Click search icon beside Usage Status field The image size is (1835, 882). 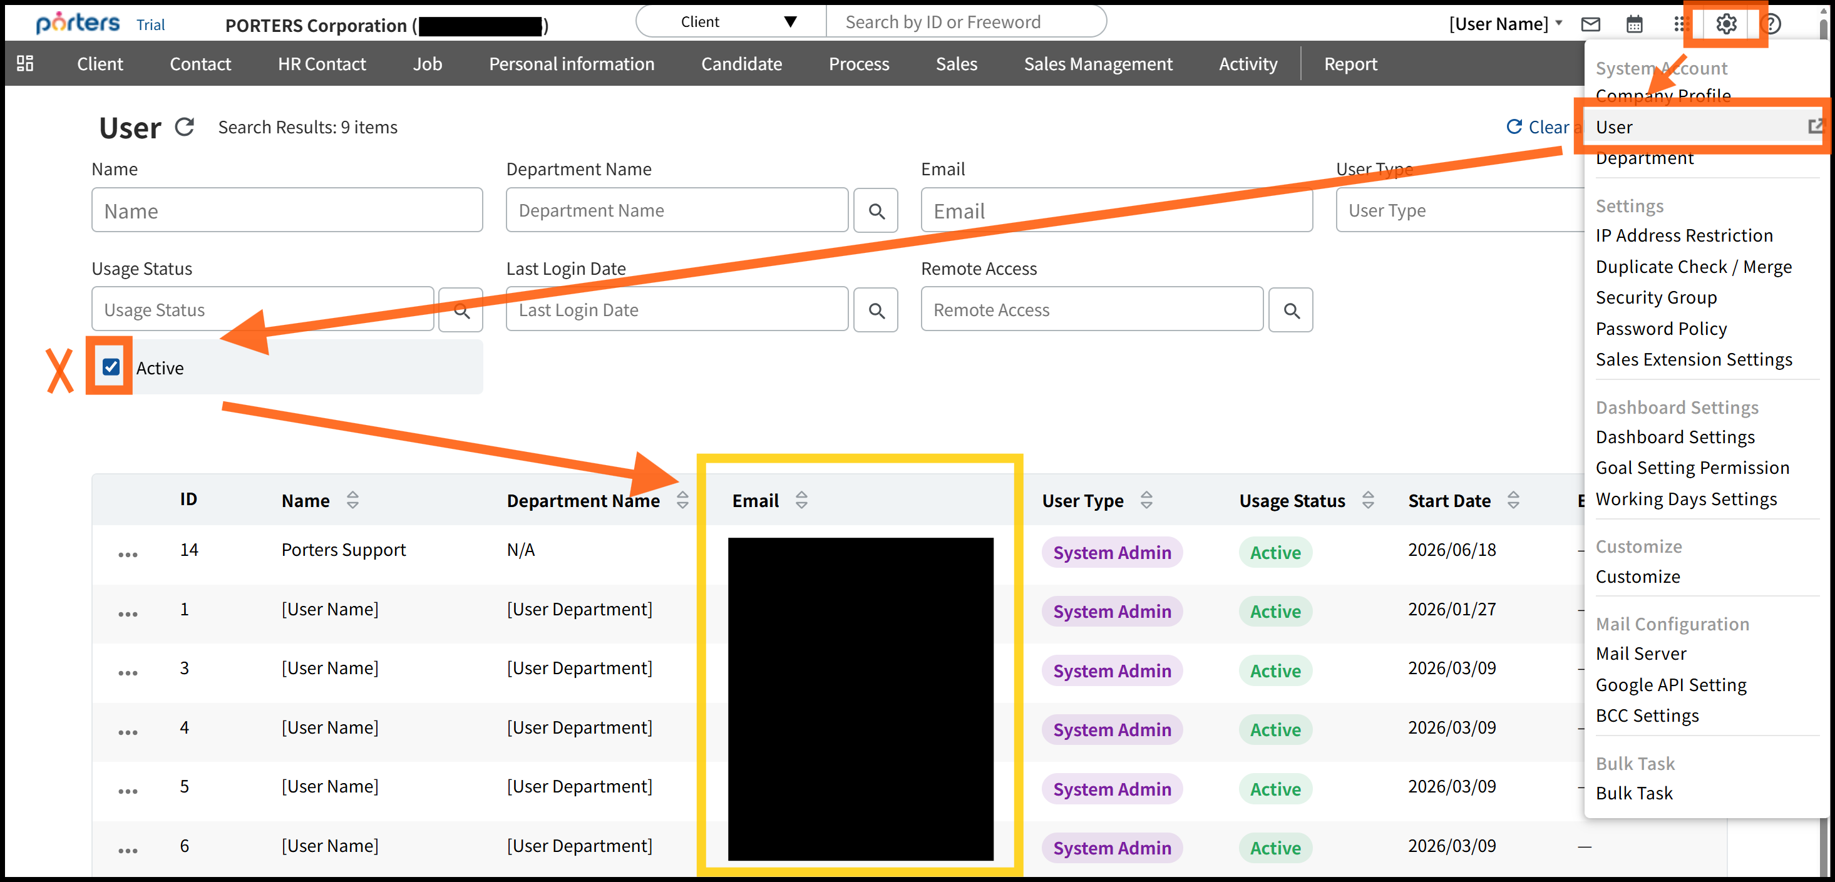(x=461, y=310)
